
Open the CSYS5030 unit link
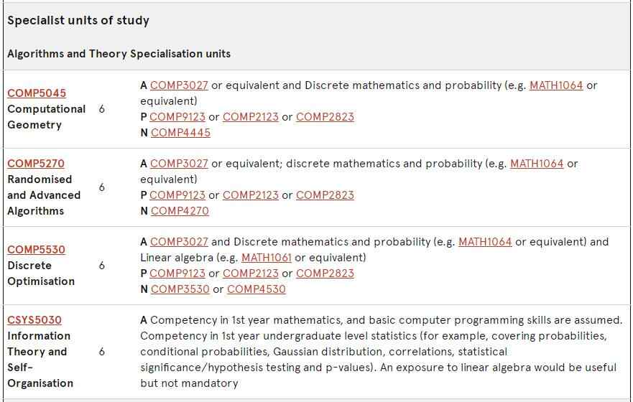pos(34,320)
